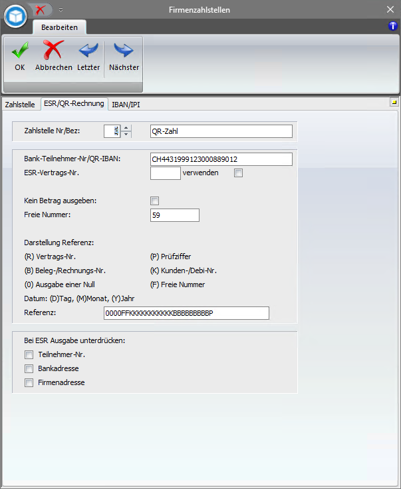401x489 pixels.
Task: Toggle Kein Betrag ausgeben checkbox
Action: click(x=155, y=201)
